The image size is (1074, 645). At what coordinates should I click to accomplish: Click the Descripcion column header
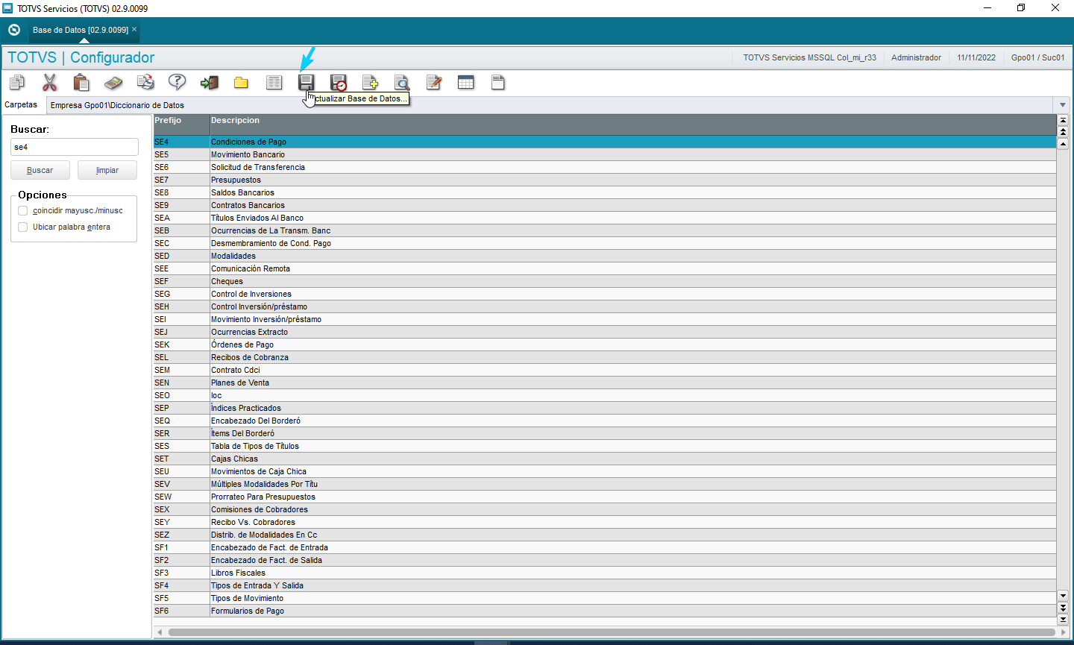[633, 125]
